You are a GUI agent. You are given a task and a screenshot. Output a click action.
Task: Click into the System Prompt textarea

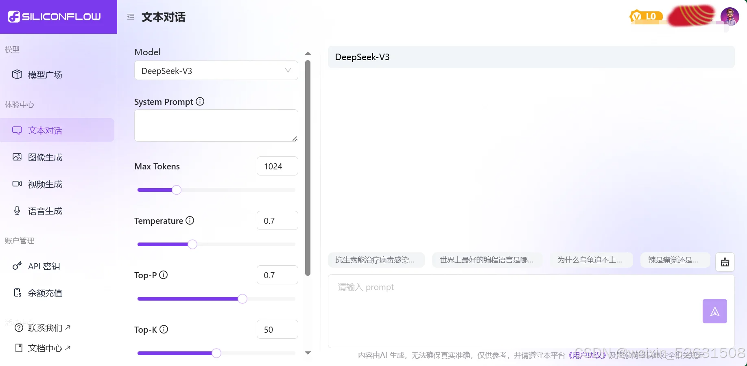216,126
